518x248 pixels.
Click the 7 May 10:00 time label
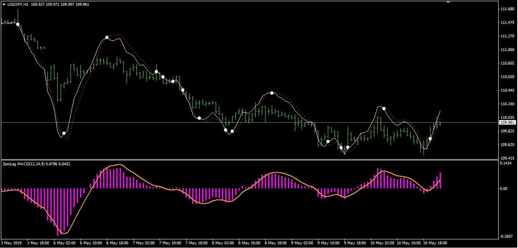[170, 243]
